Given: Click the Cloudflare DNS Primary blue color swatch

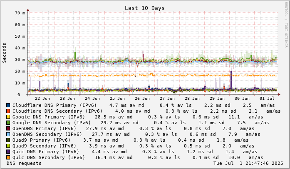Looking at the screenshot, I should tap(8, 105).
